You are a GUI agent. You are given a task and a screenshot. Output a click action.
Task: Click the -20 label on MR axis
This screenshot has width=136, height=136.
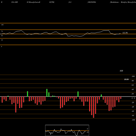133,103
